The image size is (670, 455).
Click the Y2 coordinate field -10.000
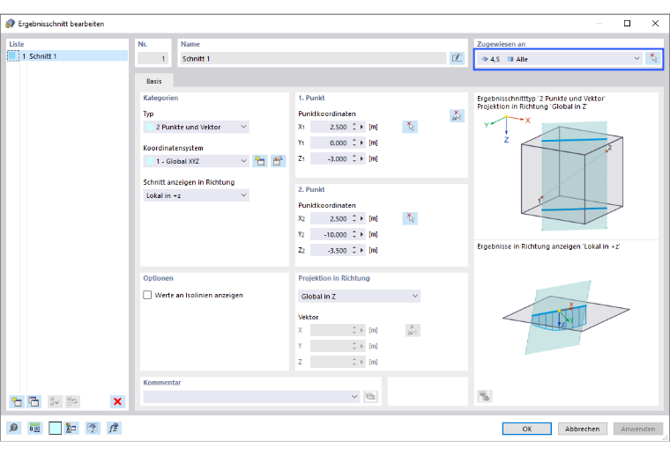click(330, 234)
